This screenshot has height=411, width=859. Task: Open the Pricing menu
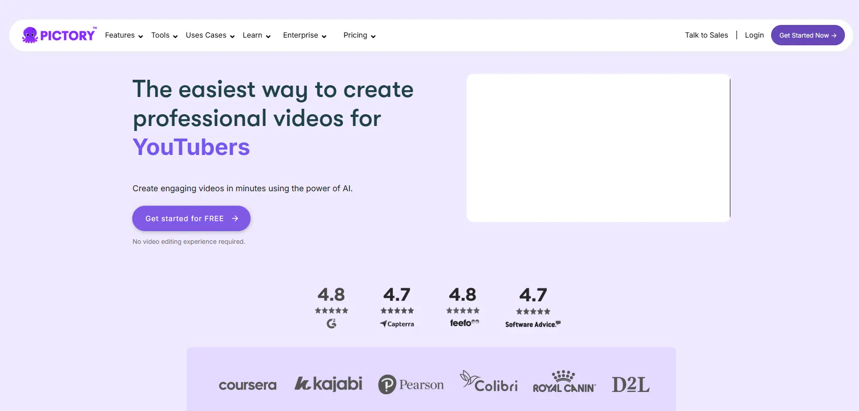click(x=355, y=35)
